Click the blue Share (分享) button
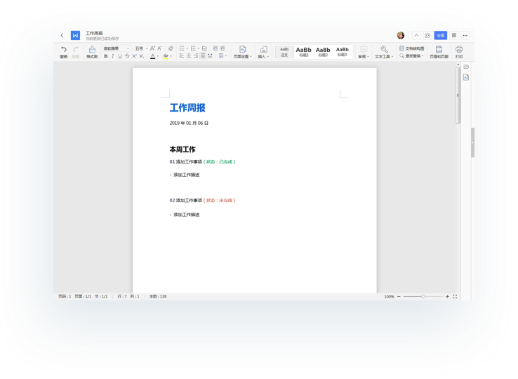 440,35
